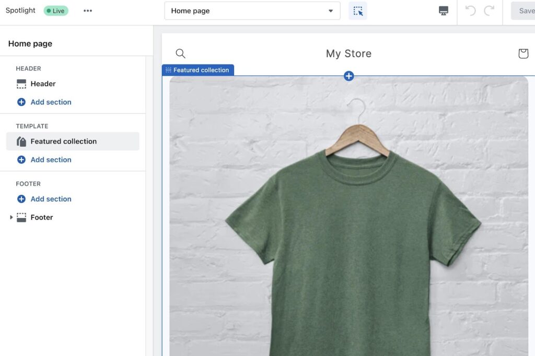The height and width of the screenshot is (356, 535).
Task: Undo the last change
Action: [x=470, y=11]
